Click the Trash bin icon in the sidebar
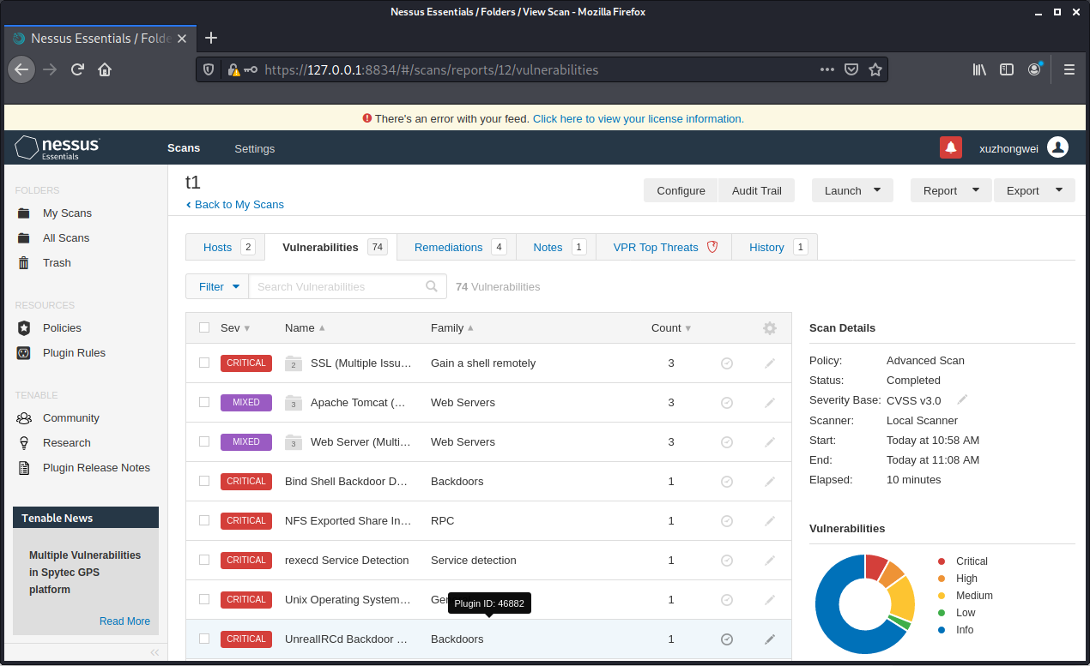The image size is (1090, 666). pos(25,263)
